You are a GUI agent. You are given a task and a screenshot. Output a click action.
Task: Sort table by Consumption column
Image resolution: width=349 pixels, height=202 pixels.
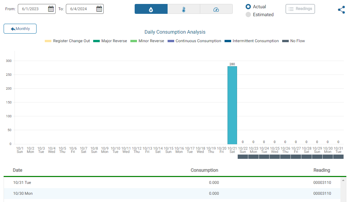pos(204,170)
